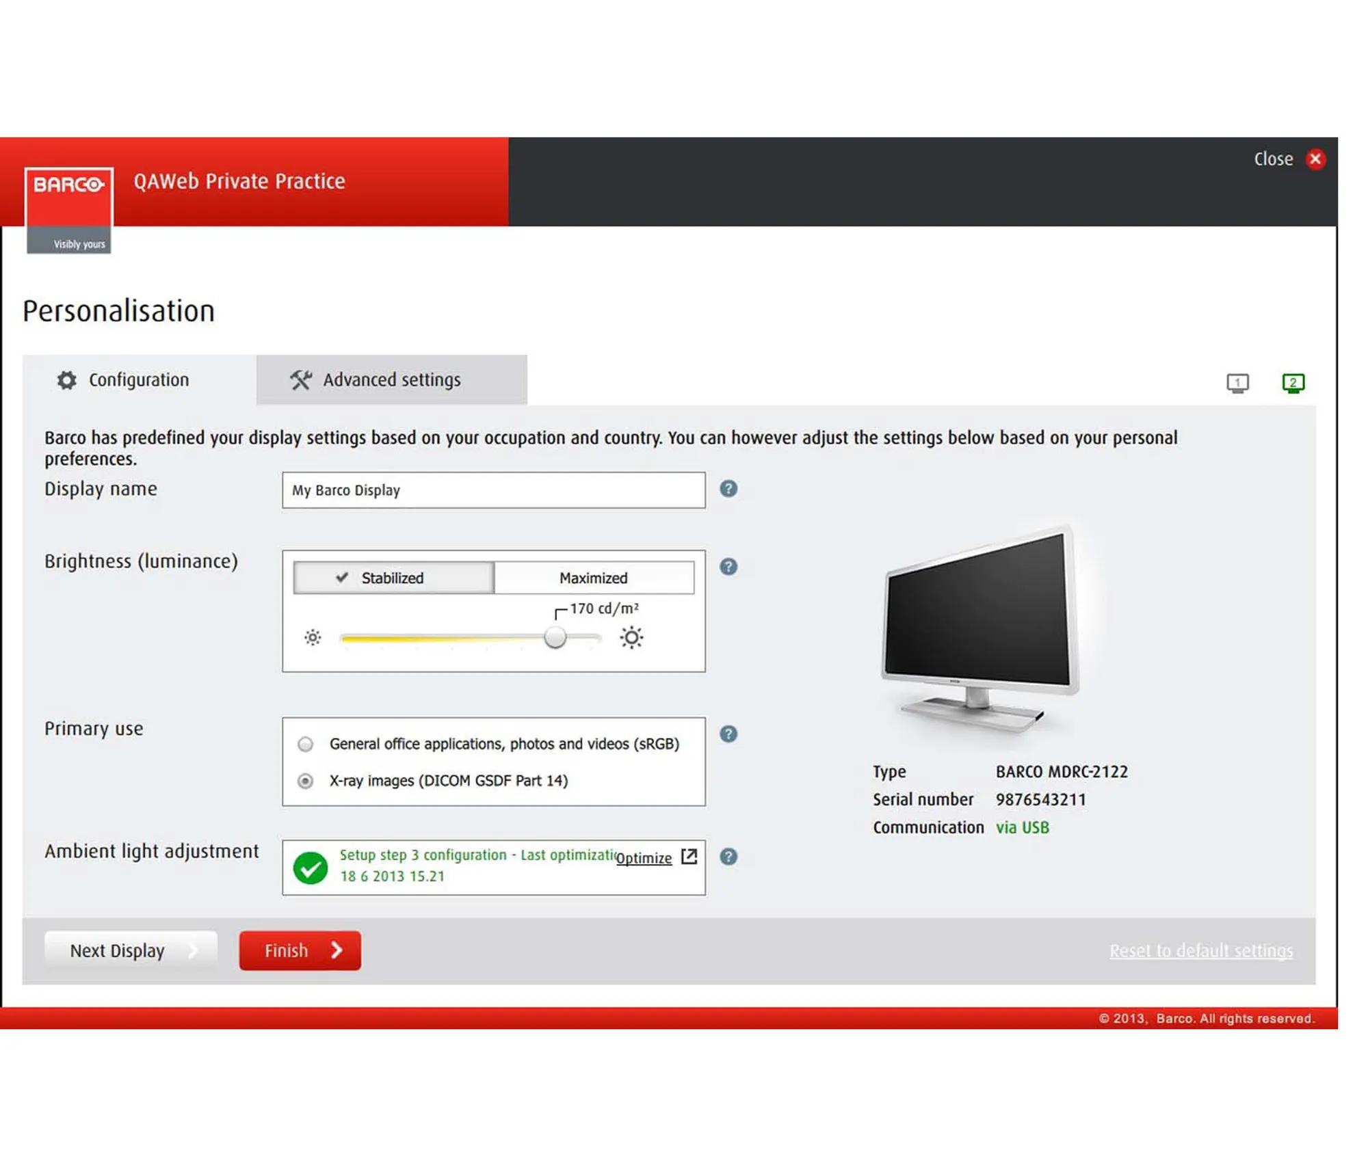This screenshot has width=1368, height=1165.
Task: Choose General office applications sRGB option
Action: 306,744
